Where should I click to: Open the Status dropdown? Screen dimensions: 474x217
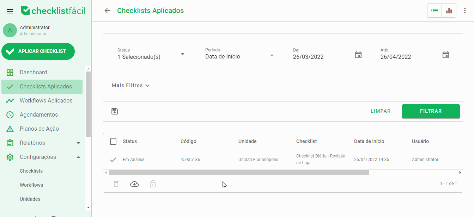pyautogui.click(x=183, y=54)
